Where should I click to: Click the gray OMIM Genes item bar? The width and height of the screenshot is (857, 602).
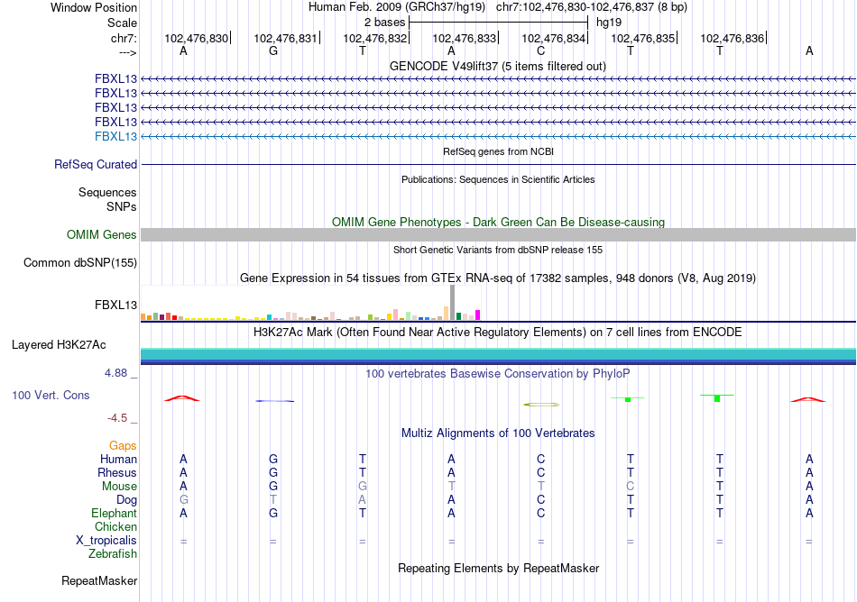pyautogui.click(x=498, y=234)
